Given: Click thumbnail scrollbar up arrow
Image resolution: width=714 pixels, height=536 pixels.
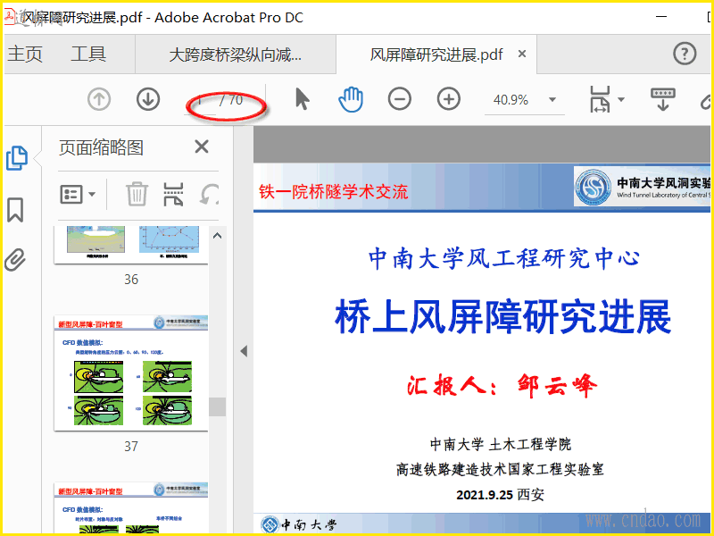Looking at the screenshot, I should click(217, 236).
